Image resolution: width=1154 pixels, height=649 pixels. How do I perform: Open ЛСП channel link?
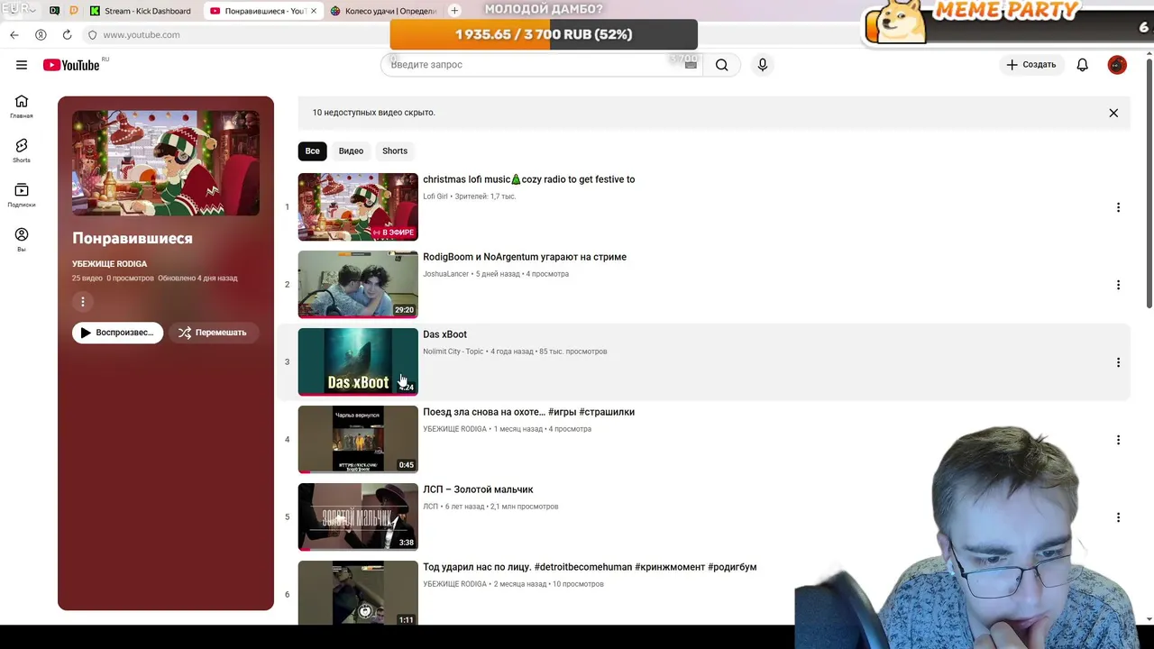pos(430,507)
